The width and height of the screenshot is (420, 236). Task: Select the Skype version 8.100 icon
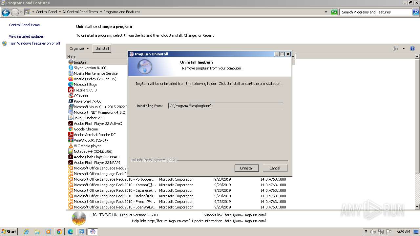pyautogui.click(x=71, y=68)
